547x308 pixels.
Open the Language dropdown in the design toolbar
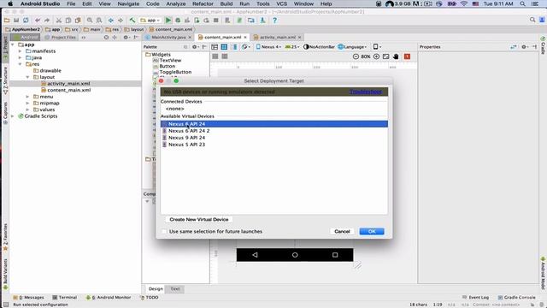(352, 47)
